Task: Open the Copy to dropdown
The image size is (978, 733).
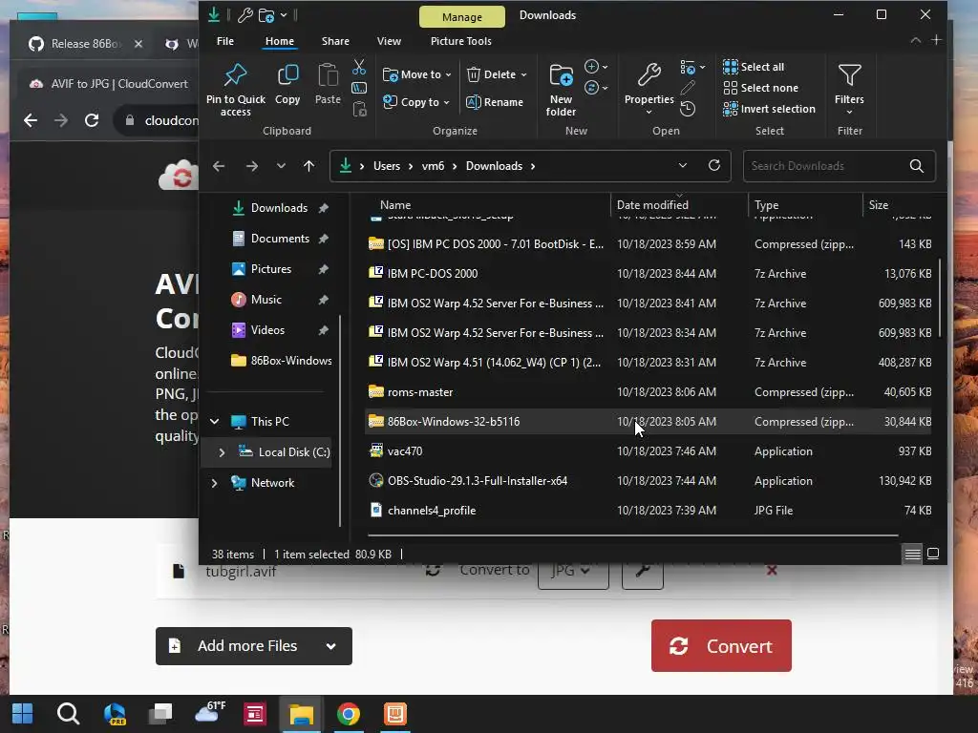Action: pyautogui.click(x=416, y=102)
